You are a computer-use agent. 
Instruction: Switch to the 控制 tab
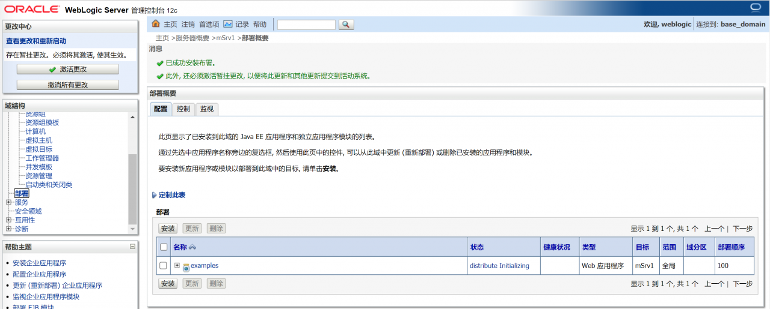point(183,109)
